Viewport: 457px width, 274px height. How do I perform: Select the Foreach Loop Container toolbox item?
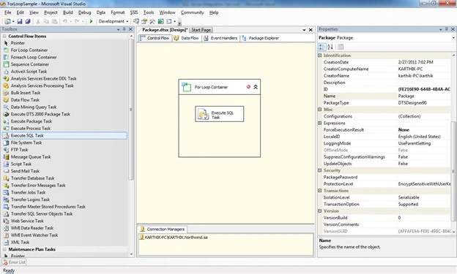point(34,57)
